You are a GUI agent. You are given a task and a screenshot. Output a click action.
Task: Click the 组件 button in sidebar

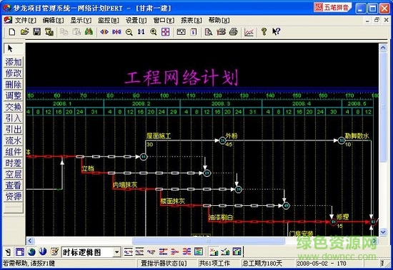(x=14, y=152)
